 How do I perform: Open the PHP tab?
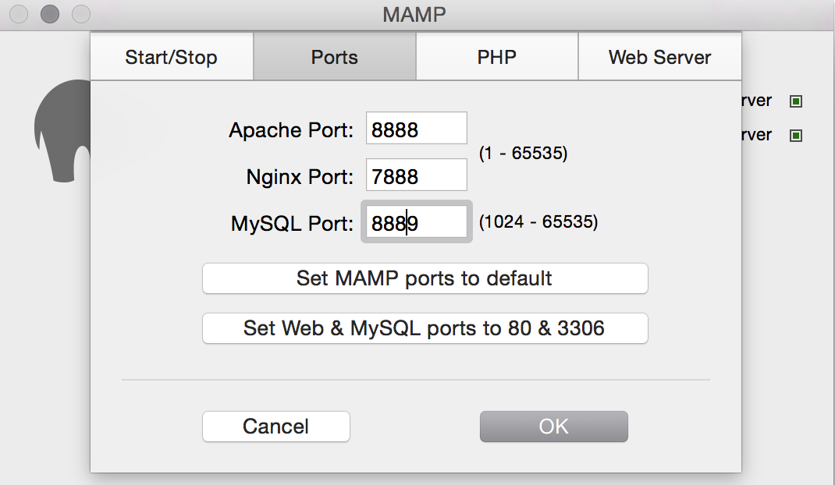coord(497,58)
